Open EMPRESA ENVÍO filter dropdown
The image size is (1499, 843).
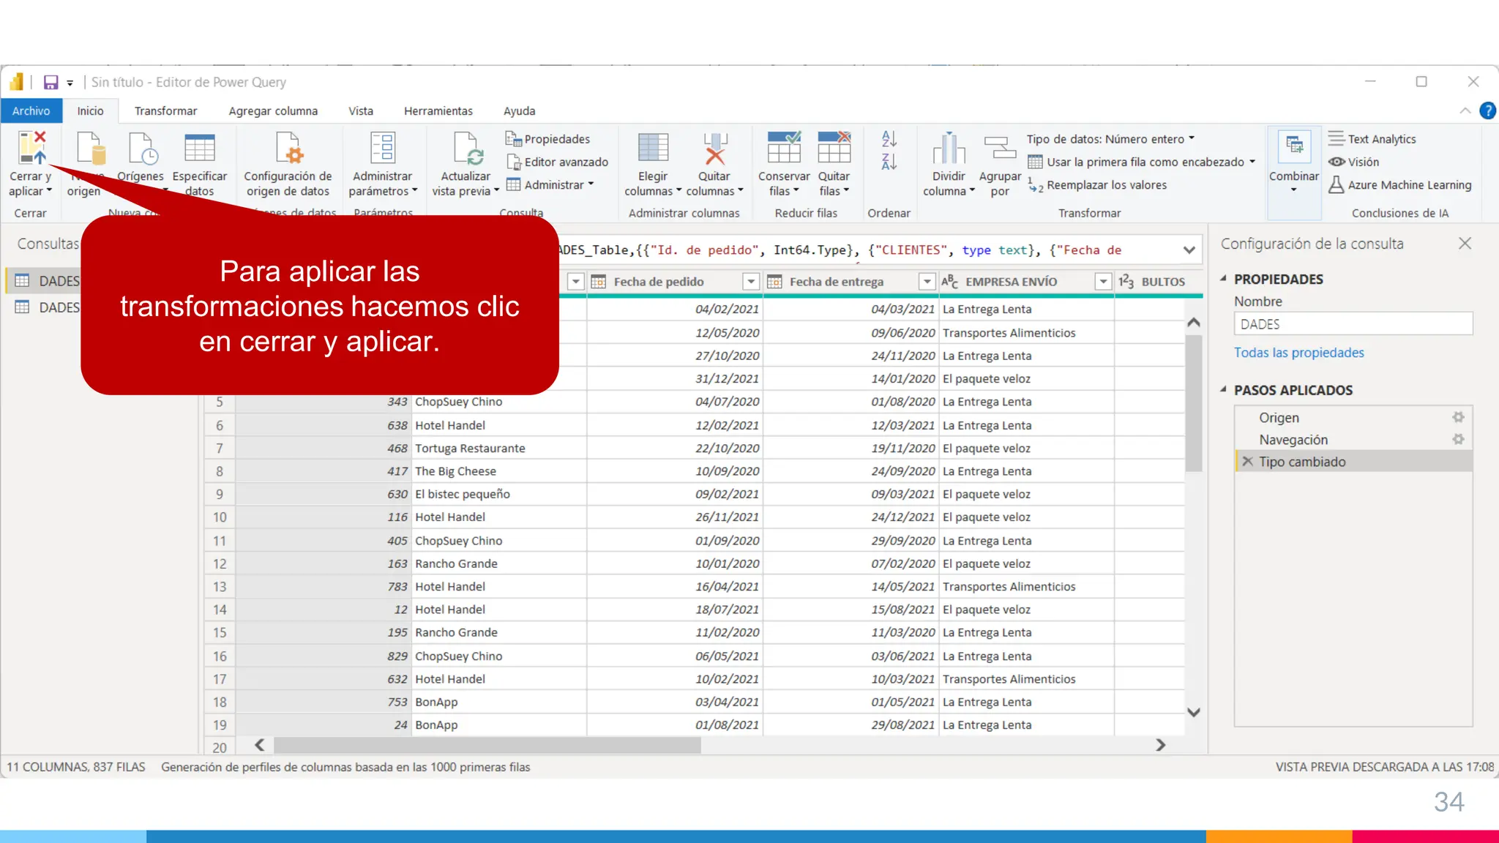click(1103, 282)
